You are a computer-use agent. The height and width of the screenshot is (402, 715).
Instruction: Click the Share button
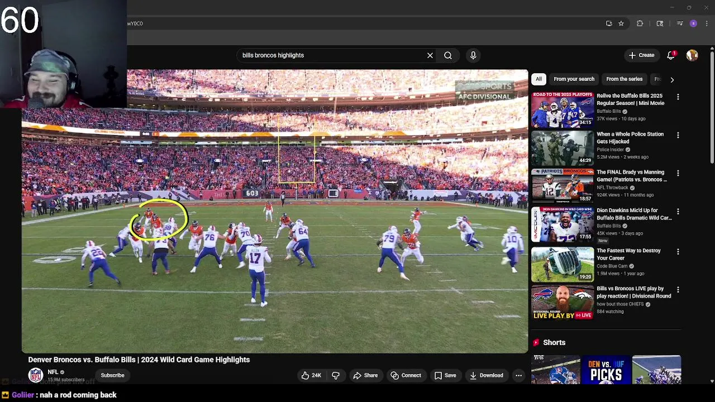pos(365,375)
